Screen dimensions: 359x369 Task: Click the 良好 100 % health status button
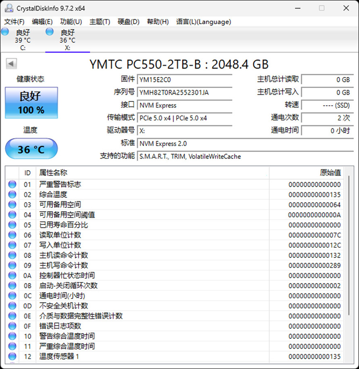[x=31, y=103]
